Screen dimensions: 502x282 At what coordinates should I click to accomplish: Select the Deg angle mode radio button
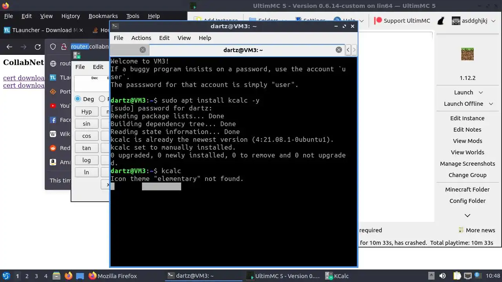[x=78, y=99]
